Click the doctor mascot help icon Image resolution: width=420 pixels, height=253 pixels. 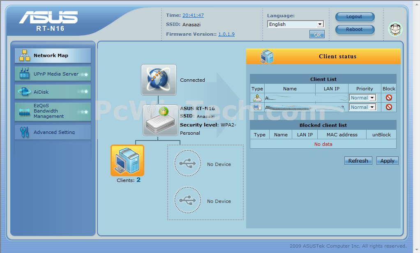(395, 29)
